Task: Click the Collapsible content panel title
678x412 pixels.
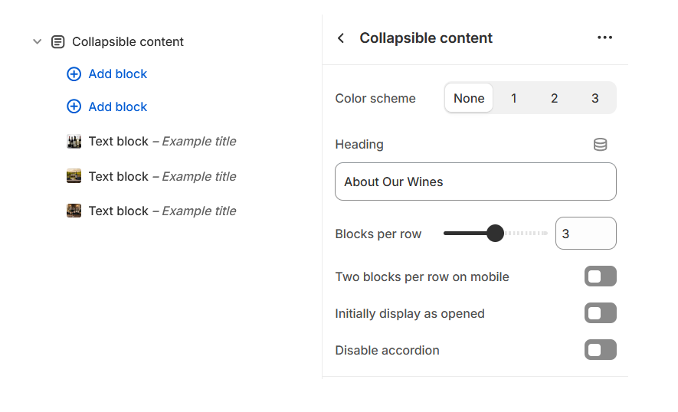Action: tap(426, 38)
